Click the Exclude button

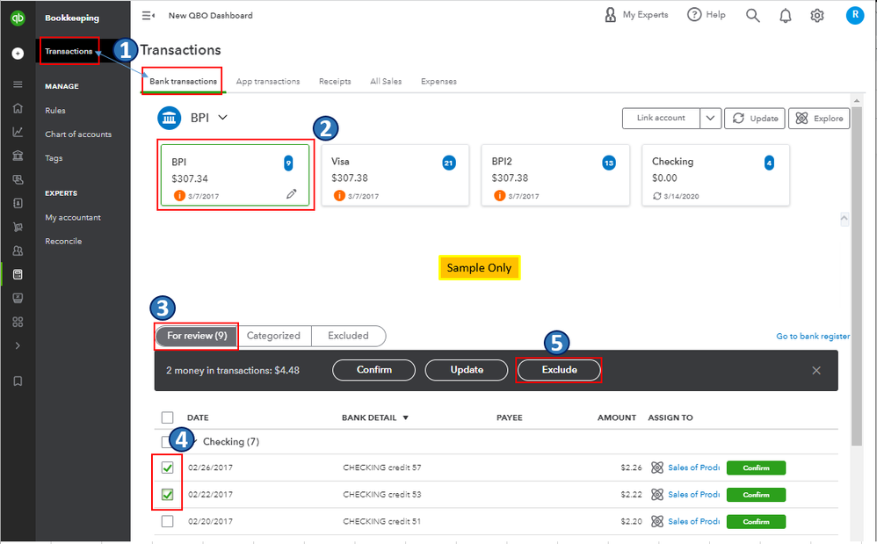559,370
